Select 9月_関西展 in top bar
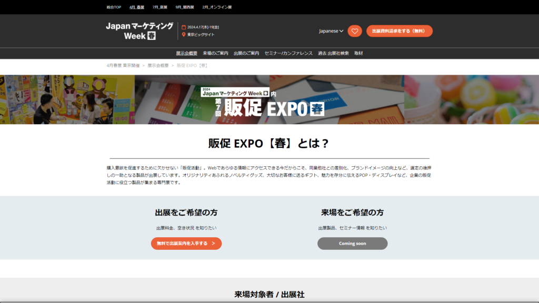This screenshot has height=303, width=539. 185,7
